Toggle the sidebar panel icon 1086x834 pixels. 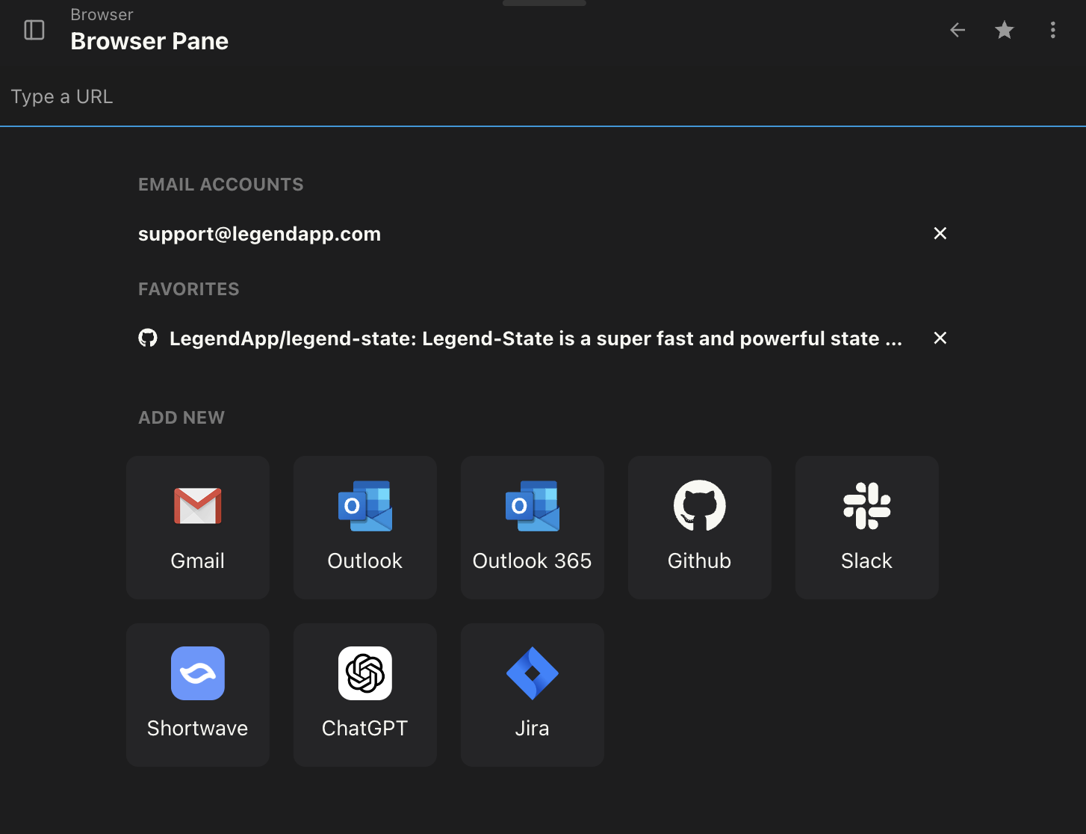[34, 30]
